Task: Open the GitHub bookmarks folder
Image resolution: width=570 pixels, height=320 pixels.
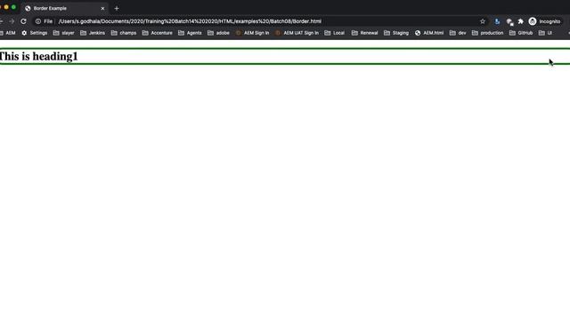Action: [521, 33]
